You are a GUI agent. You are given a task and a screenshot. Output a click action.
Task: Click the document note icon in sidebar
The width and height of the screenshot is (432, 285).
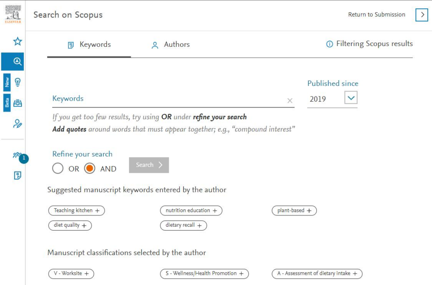18,175
